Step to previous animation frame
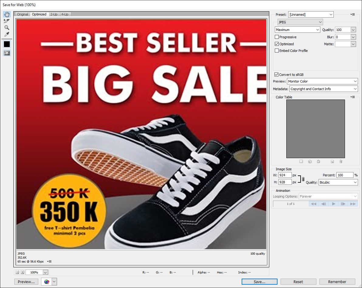Screen dimensions: 362x288 coord(323,204)
